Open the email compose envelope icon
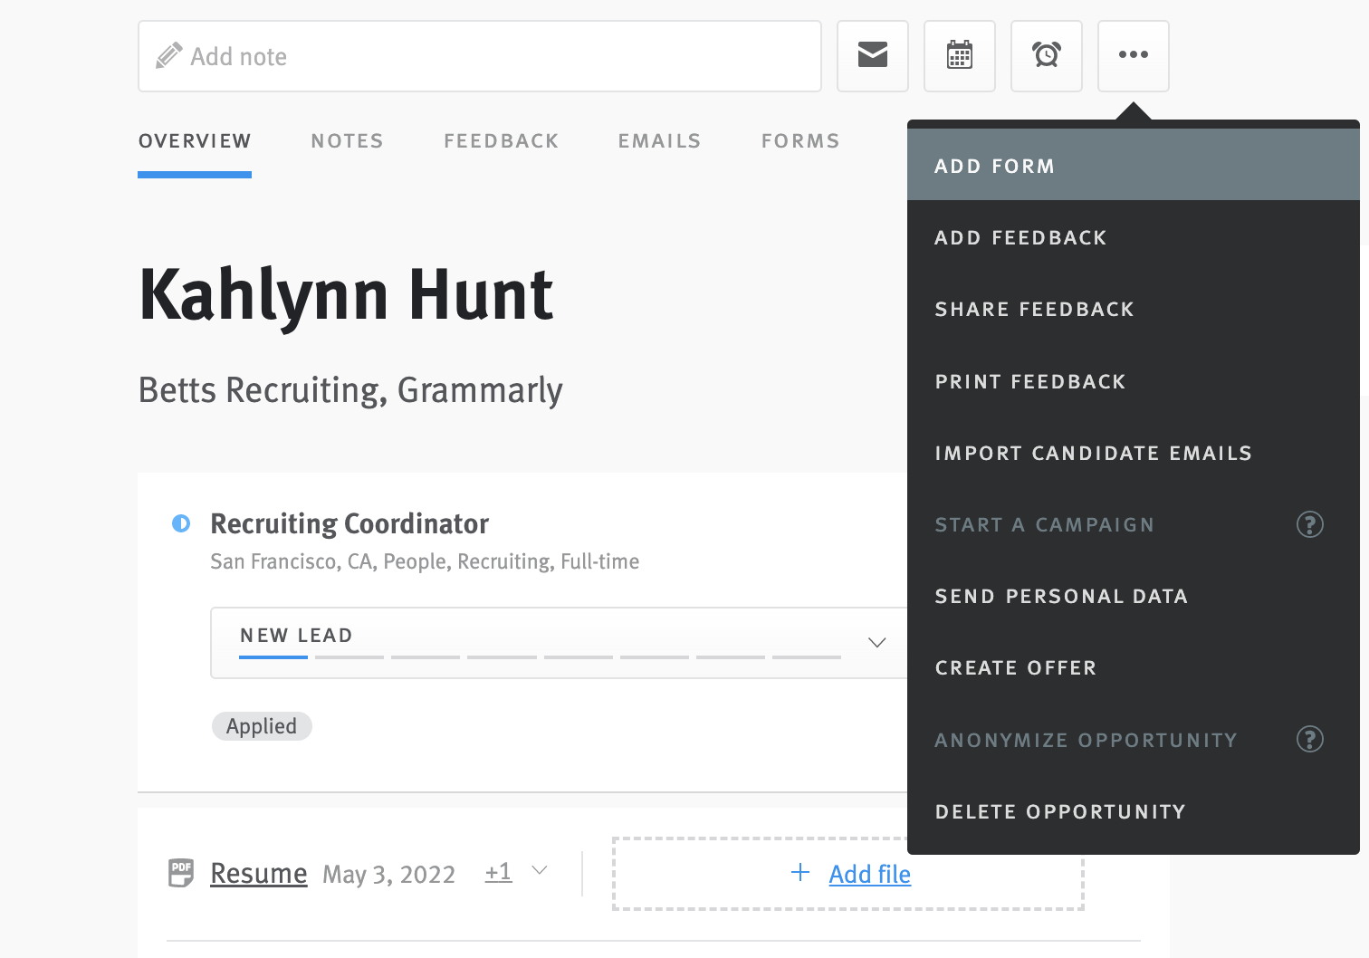 [872, 55]
